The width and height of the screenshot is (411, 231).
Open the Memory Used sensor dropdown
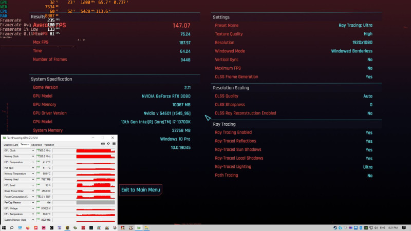coord(33,179)
